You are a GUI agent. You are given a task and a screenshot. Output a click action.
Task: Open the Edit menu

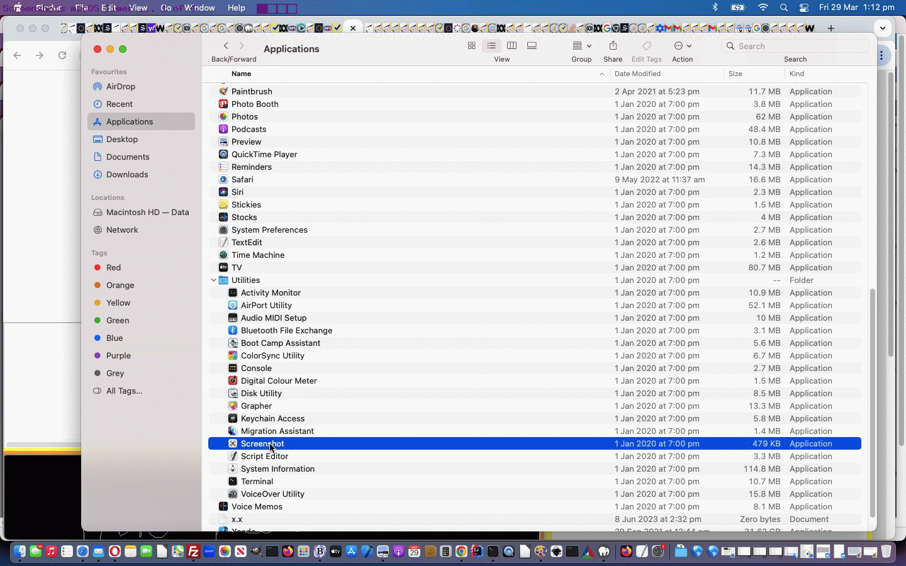coord(109,8)
